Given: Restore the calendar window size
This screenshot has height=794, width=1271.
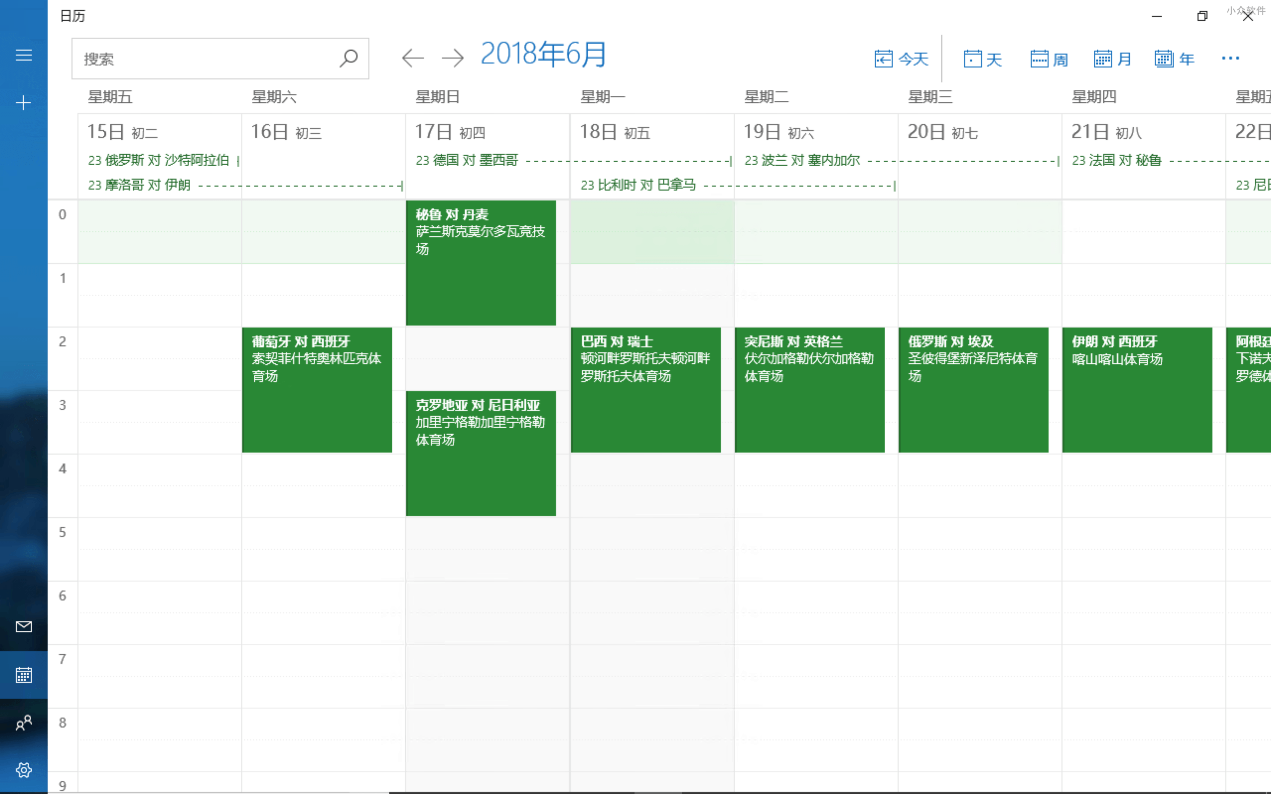Looking at the screenshot, I should tap(1202, 16).
